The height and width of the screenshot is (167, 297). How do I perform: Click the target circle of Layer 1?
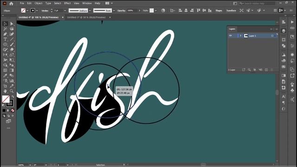[272, 36]
